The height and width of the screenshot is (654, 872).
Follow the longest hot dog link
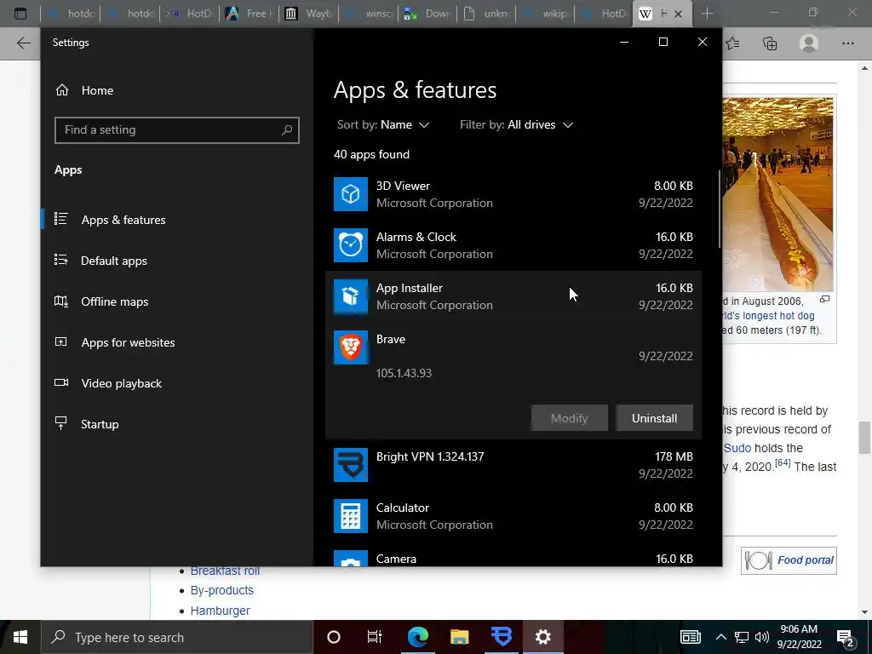click(x=770, y=316)
